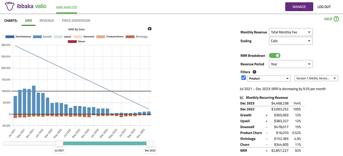The image size is (343, 156).
Task: Open the product Version selection dropdown
Action: tap(316, 79)
